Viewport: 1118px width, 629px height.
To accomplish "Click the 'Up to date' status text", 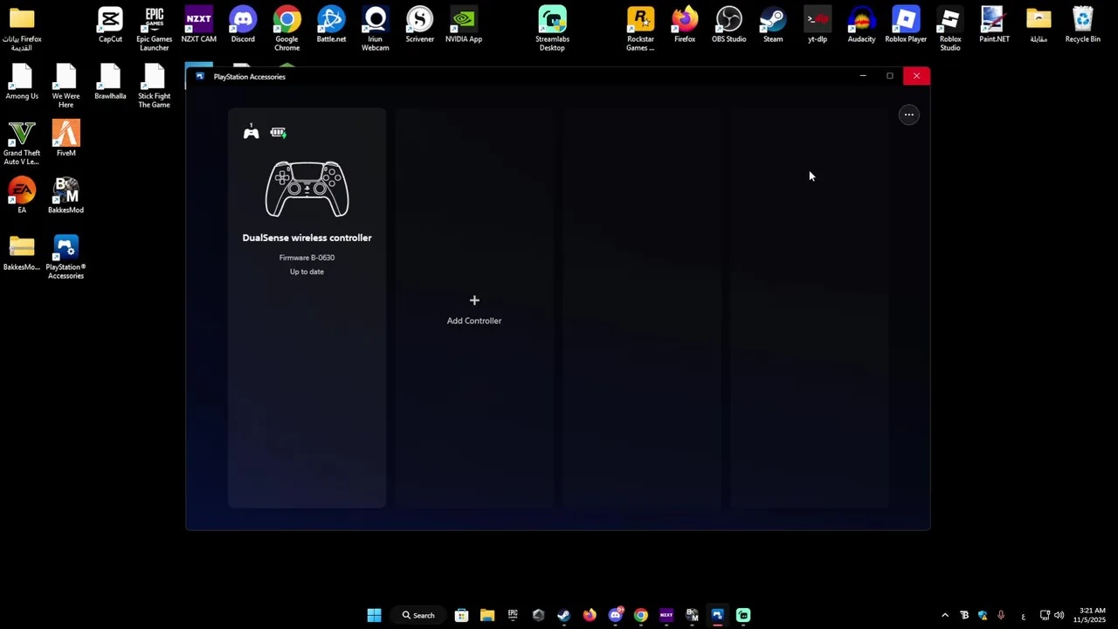I will tap(307, 272).
